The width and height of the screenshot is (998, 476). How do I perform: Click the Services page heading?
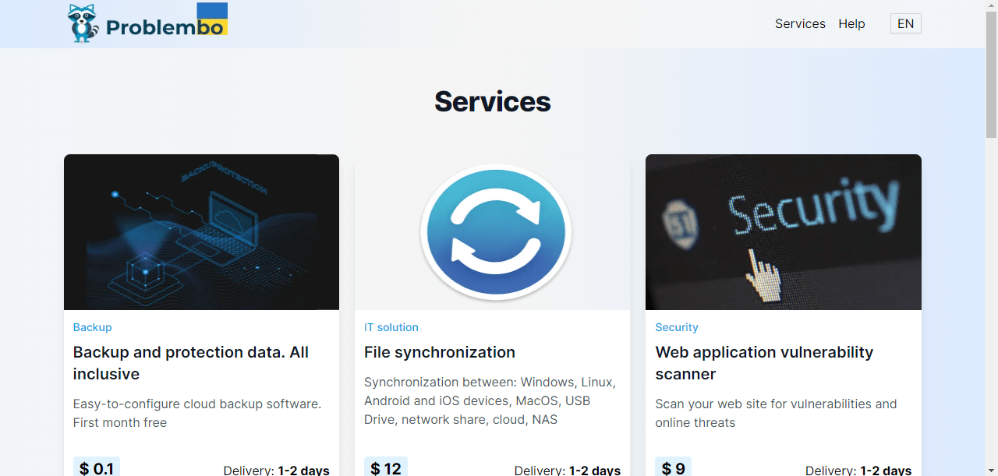493,101
